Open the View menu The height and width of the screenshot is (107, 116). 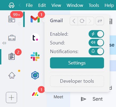56,5
